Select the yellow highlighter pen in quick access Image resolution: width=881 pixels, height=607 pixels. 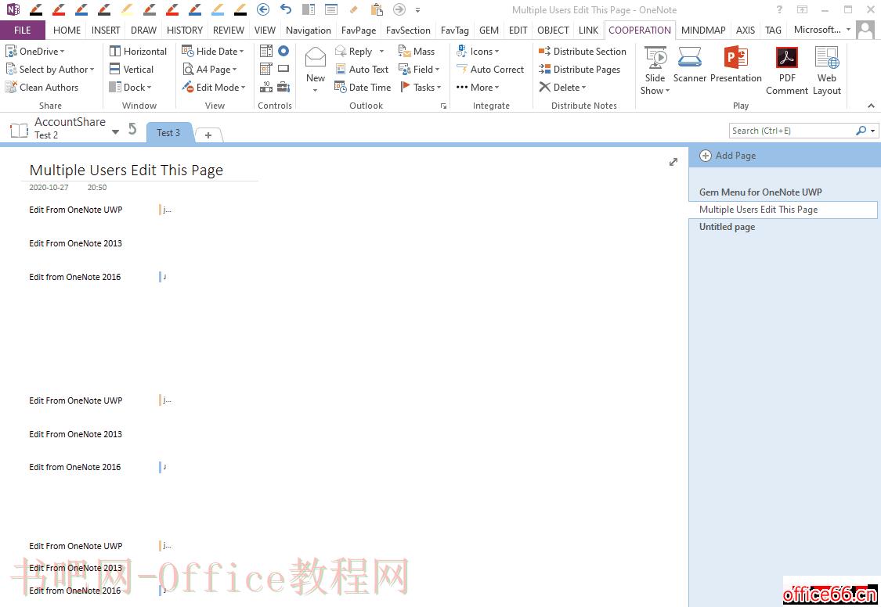coord(127,9)
